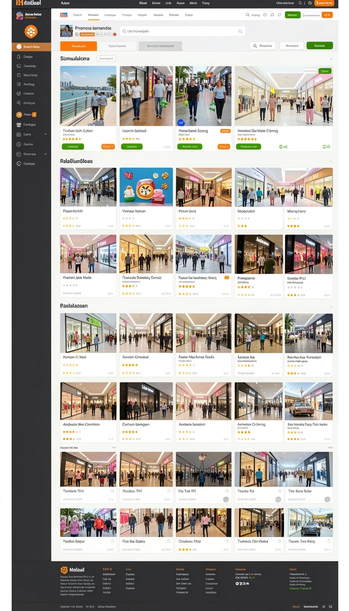Open orange dropdown button on waterfront card
349x611 pixels.
coord(108,146)
